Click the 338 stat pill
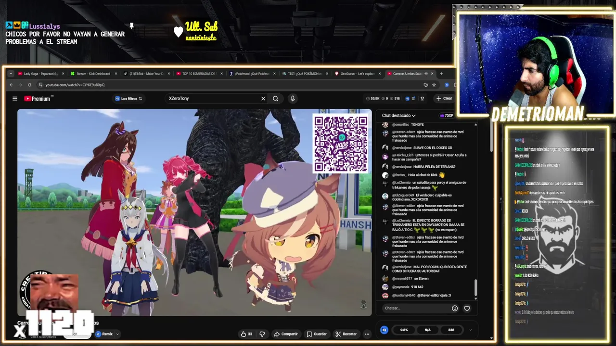This screenshot has width=616, height=346. pyautogui.click(x=451, y=330)
